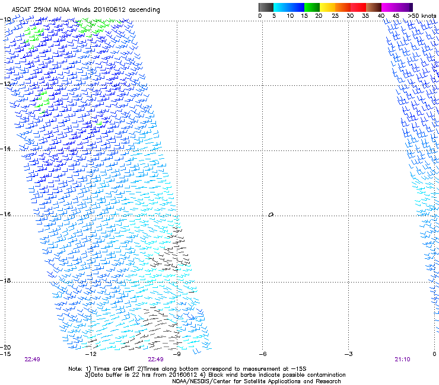This screenshot has width=439, height=385.
Task: Click the latitude label -18
Action: pyautogui.click(x=5, y=280)
